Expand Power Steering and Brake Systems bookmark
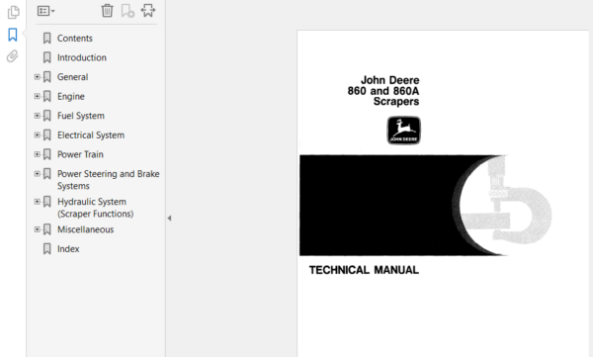Image resolution: width=593 pixels, height=357 pixels. pos(38,174)
